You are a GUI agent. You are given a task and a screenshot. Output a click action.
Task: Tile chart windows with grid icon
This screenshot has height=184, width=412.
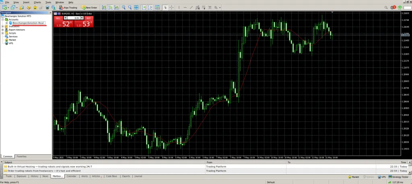(136, 7)
